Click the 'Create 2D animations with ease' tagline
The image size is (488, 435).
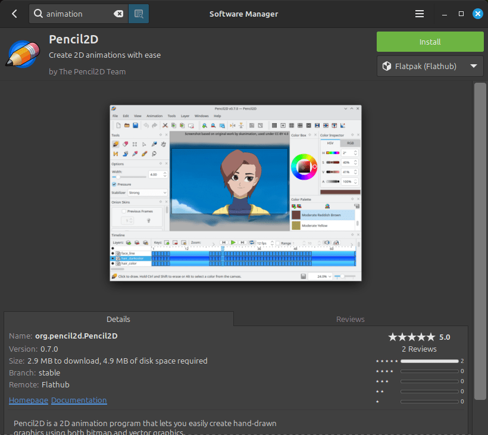105,55
